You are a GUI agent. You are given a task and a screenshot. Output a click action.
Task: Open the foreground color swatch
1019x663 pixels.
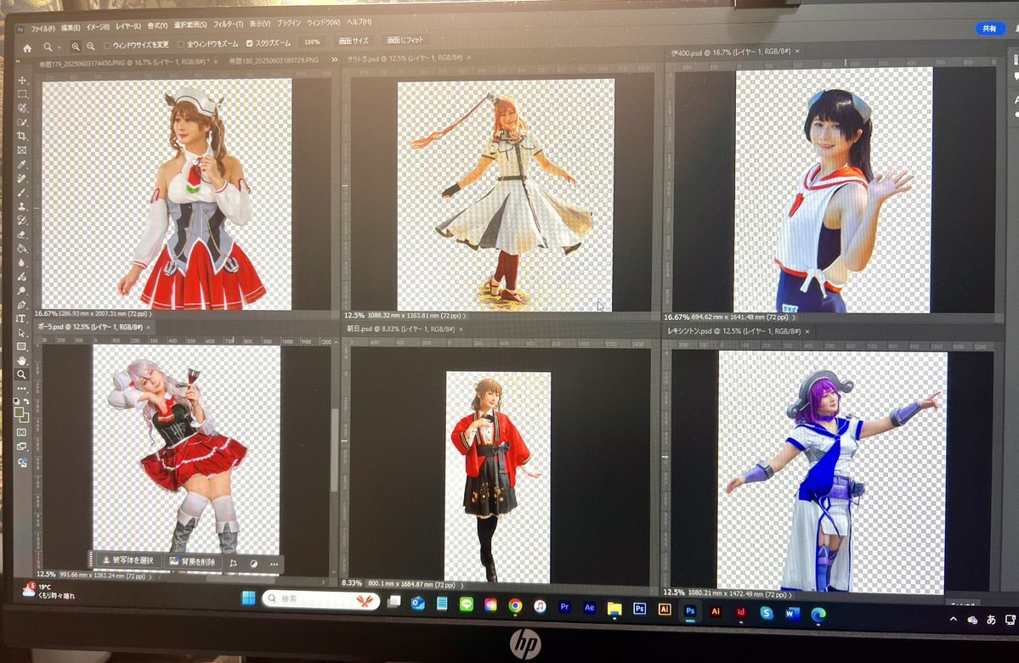point(19,413)
